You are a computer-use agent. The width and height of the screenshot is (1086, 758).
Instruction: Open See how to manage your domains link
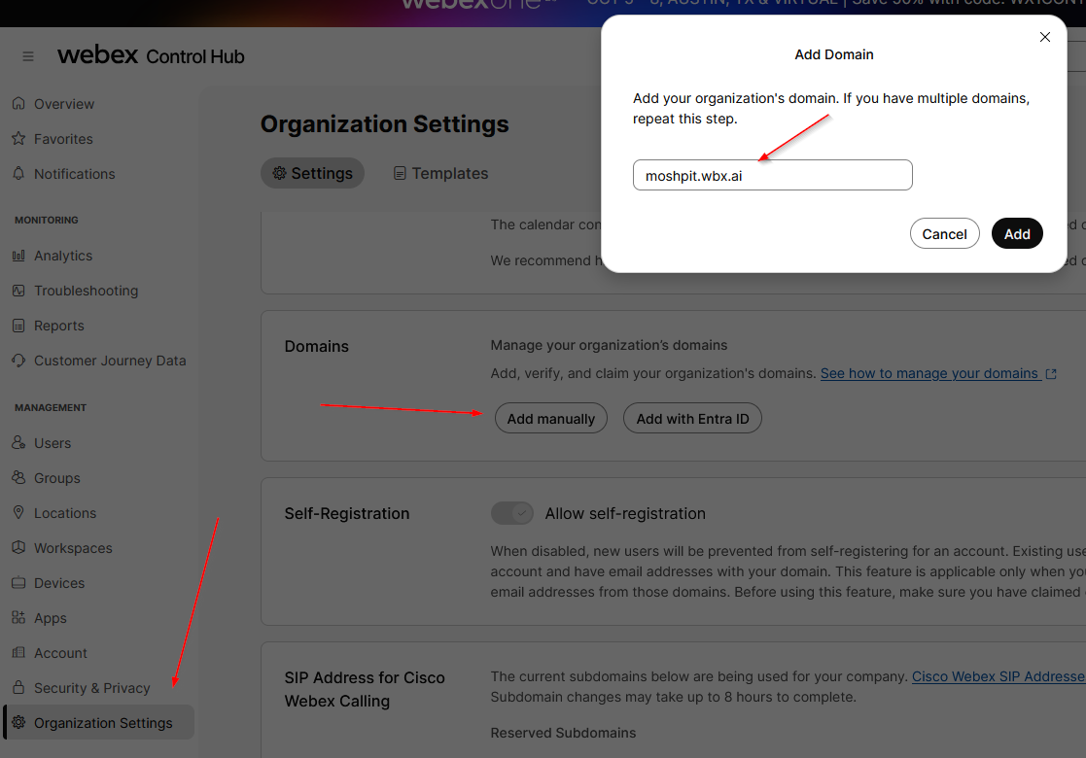click(x=929, y=374)
